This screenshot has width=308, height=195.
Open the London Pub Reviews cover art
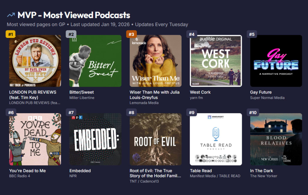[x=35, y=61]
